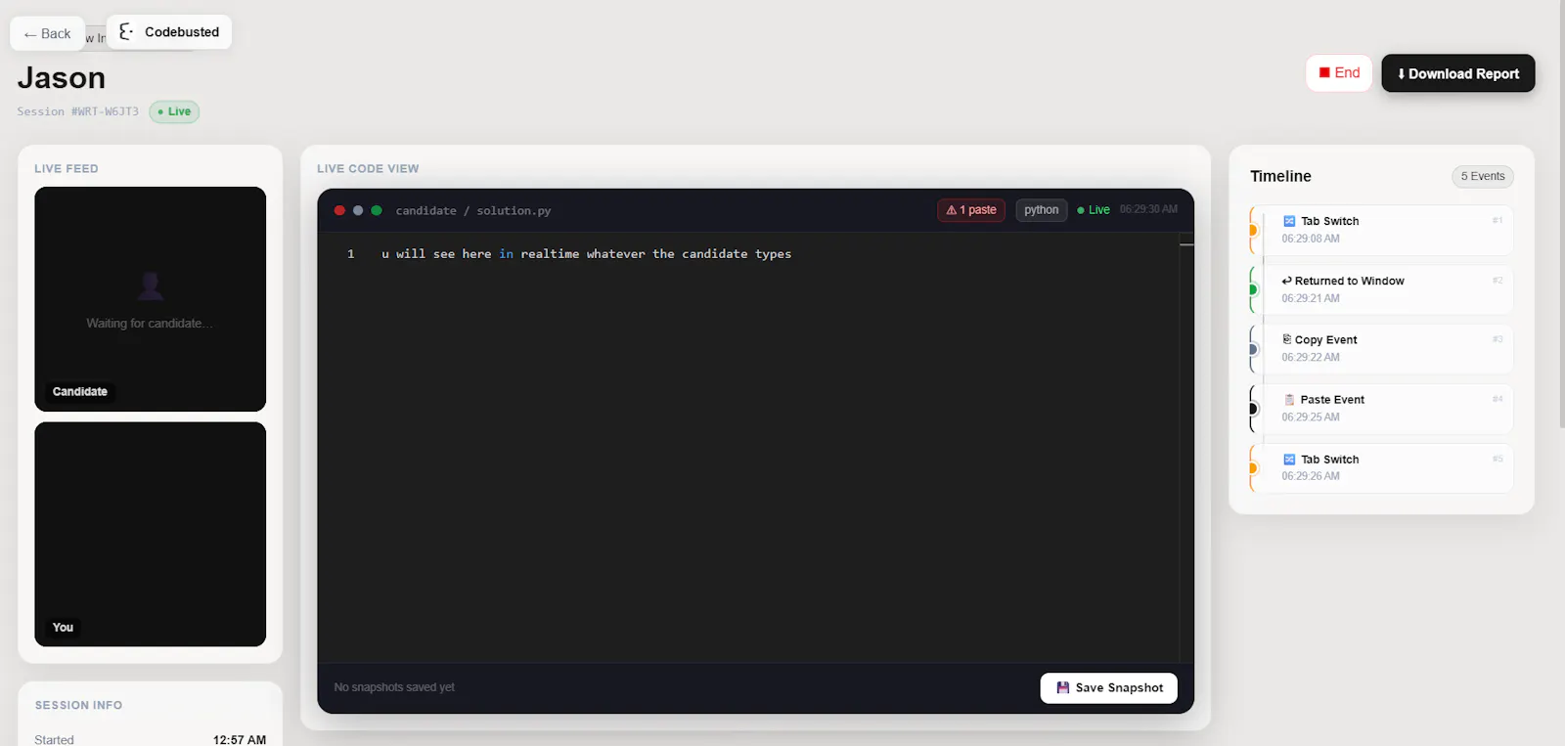This screenshot has height=746, width=1565.
Task: Click the 5 Events counter badge
Action: coord(1483,177)
